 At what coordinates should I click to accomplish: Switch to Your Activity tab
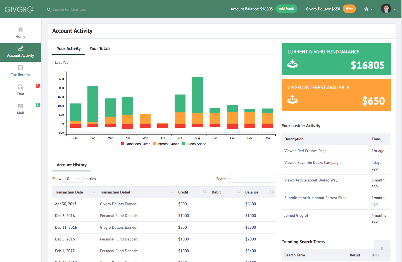click(69, 49)
